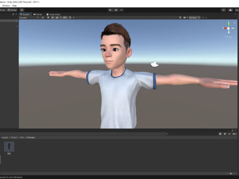Click the 'not initialized' status bar message
Viewport: 239px width, 179px height.
point(11,178)
